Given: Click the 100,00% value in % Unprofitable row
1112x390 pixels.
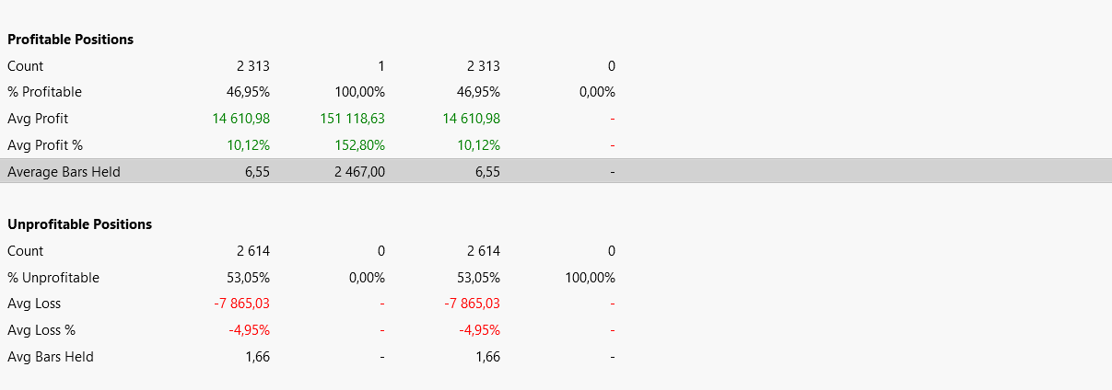Looking at the screenshot, I should point(590,278).
